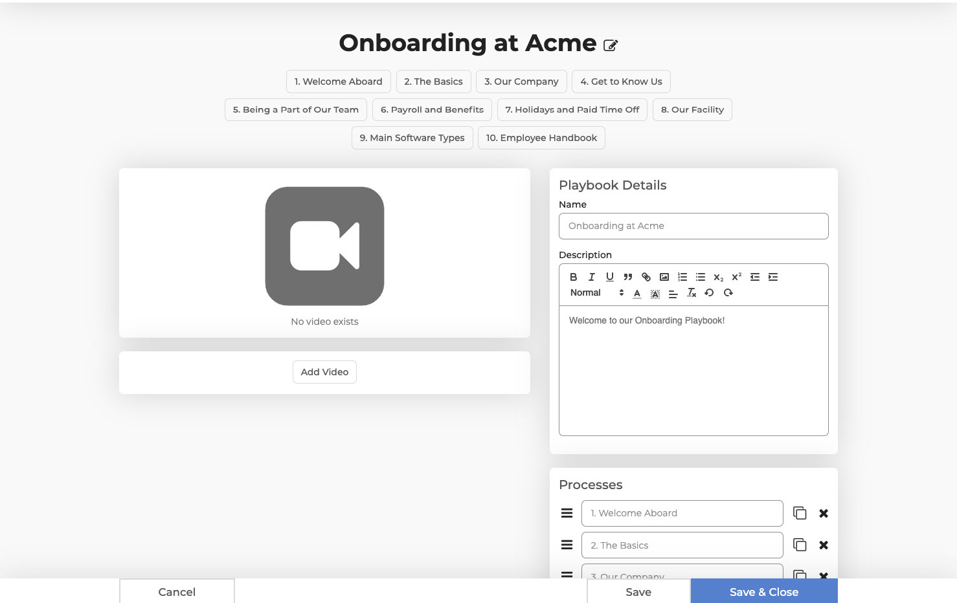Click the playbook Name input field
This screenshot has width=957, height=603.
pyautogui.click(x=693, y=226)
